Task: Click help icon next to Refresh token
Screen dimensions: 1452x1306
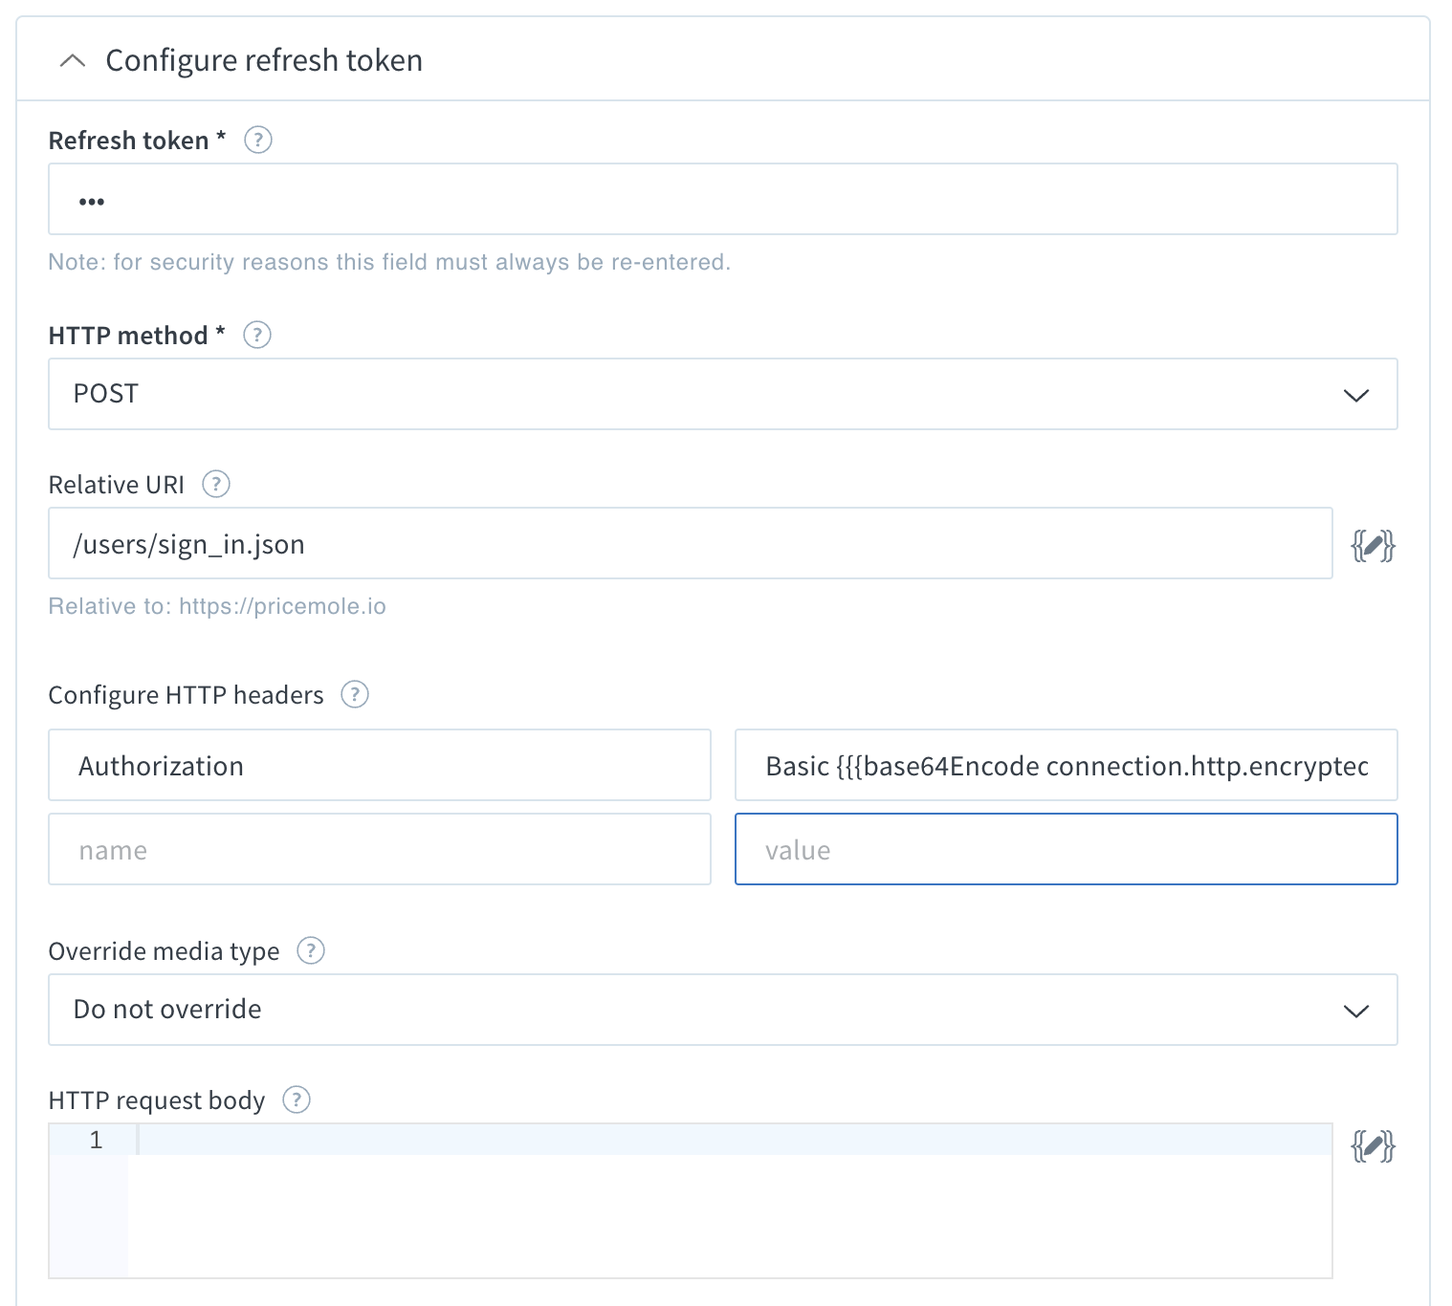Action: tap(258, 141)
